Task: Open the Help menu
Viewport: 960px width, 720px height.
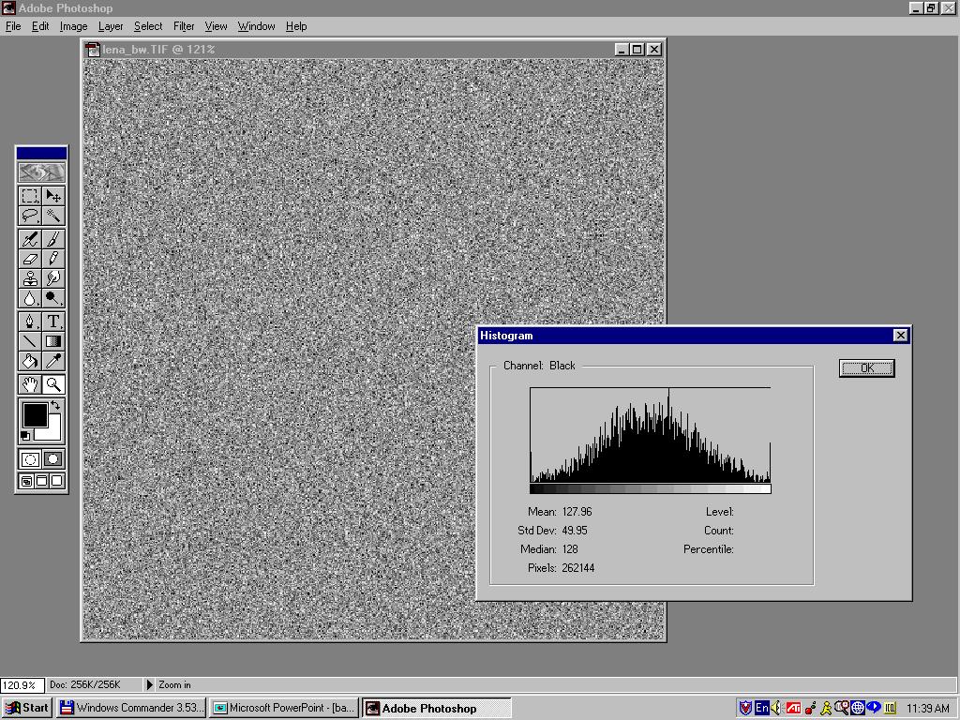Action: (296, 26)
